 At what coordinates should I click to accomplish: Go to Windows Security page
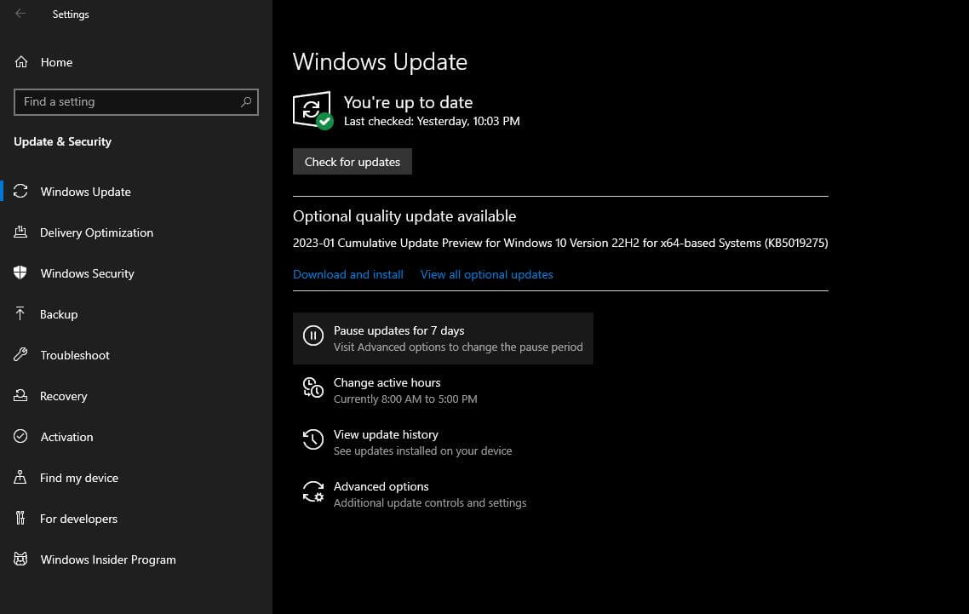click(x=87, y=273)
